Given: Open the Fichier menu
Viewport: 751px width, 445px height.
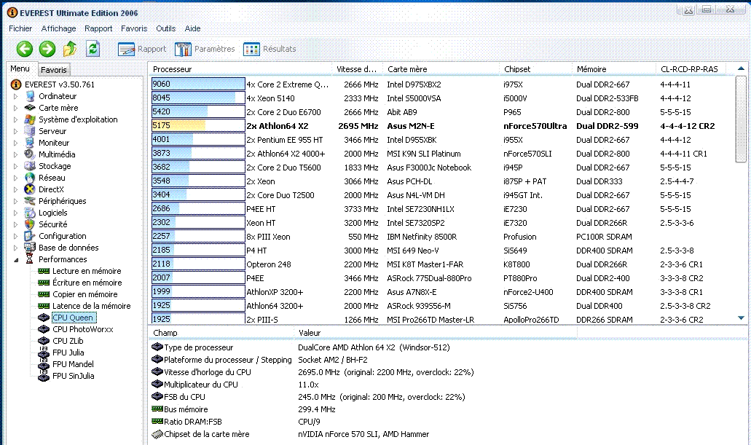Looking at the screenshot, I should click(20, 28).
